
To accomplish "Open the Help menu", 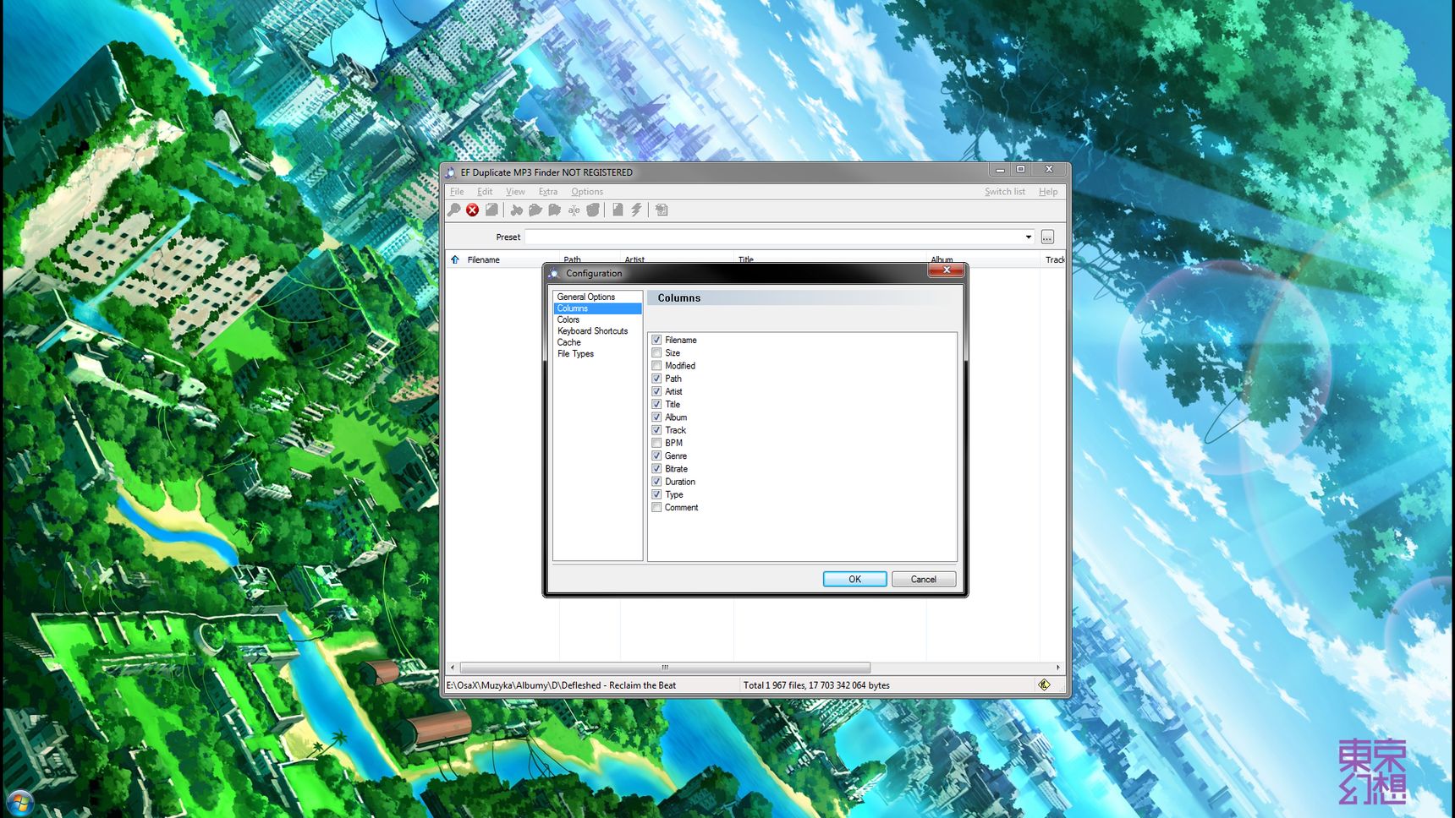I will [1048, 192].
